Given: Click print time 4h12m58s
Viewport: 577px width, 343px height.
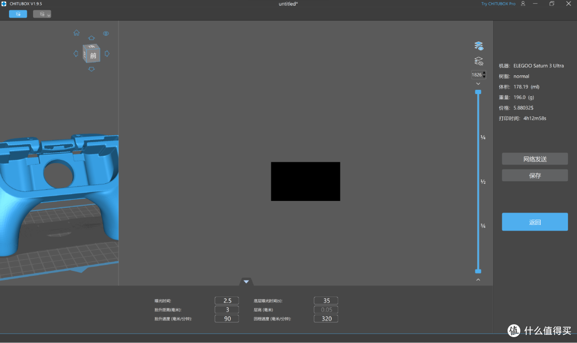Looking at the screenshot, I should [535, 118].
